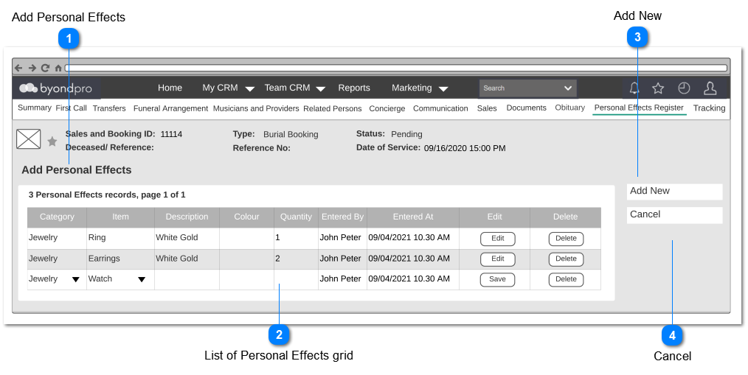Open the Related Persons tab
Image resolution: width=748 pixels, height=375 pixels.
333,108
